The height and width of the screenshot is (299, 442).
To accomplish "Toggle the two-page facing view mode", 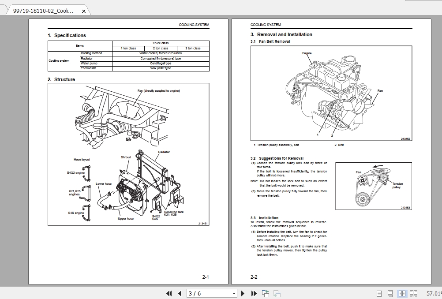I will (x=402, y=293).
